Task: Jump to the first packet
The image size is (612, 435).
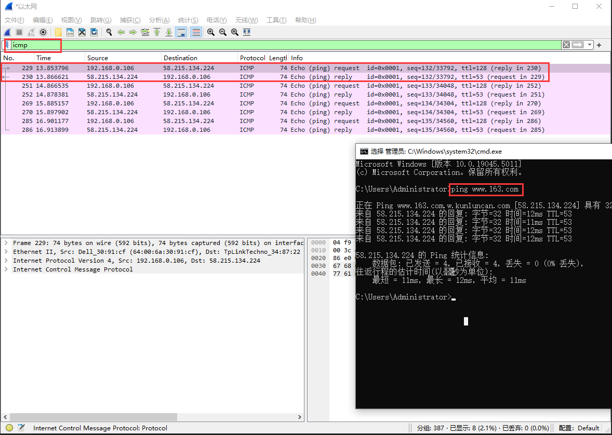Action: pos(157,32)
